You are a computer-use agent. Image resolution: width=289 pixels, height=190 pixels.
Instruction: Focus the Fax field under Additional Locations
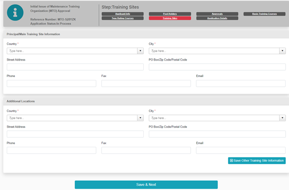click(146, 150)
